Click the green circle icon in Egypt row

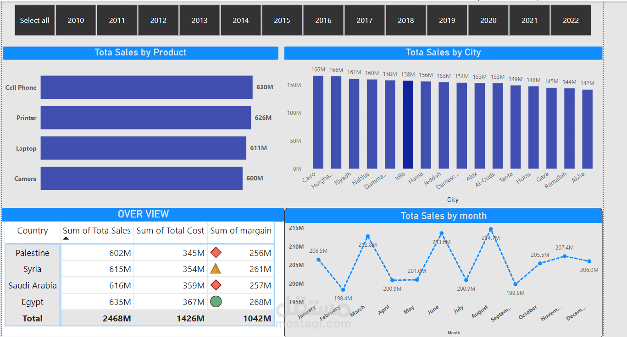[216, 302]
